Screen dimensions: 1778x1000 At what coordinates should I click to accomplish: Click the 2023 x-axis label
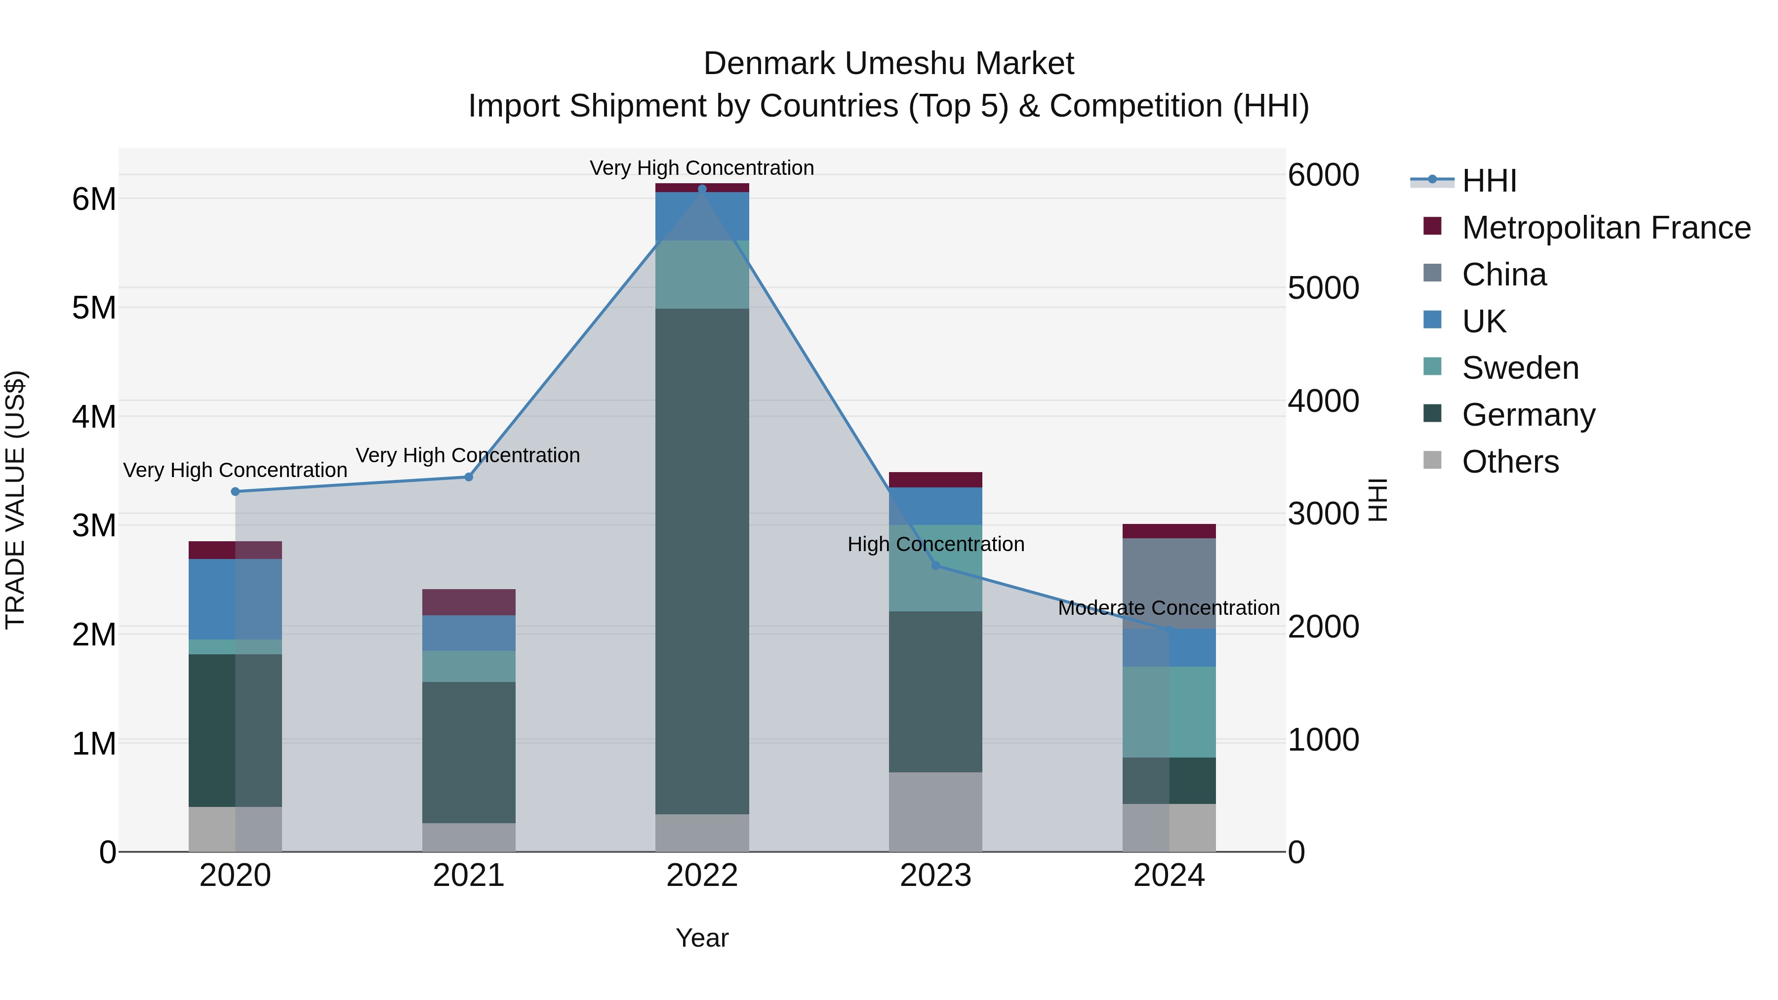tap(936, 876)
